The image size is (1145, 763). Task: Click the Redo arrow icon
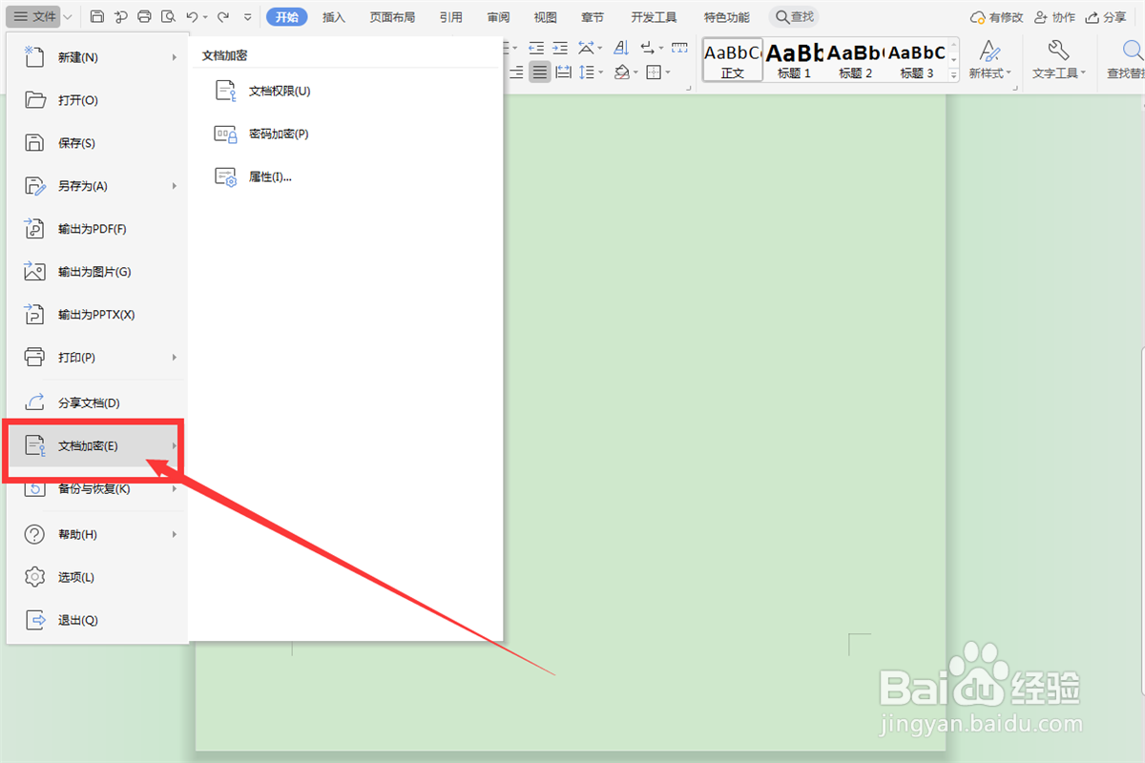[x=223, y=17]
